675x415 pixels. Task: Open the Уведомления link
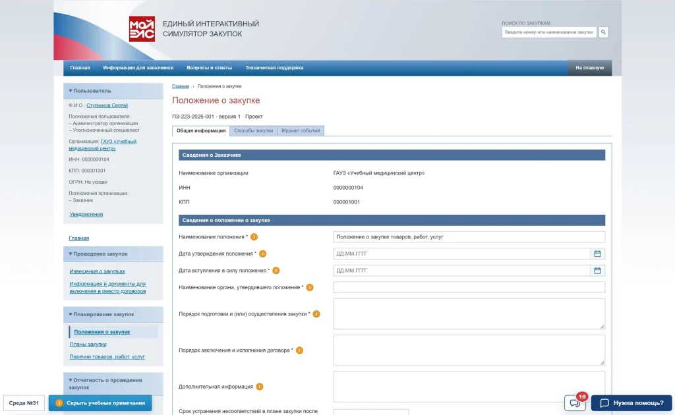coord(86,214)
